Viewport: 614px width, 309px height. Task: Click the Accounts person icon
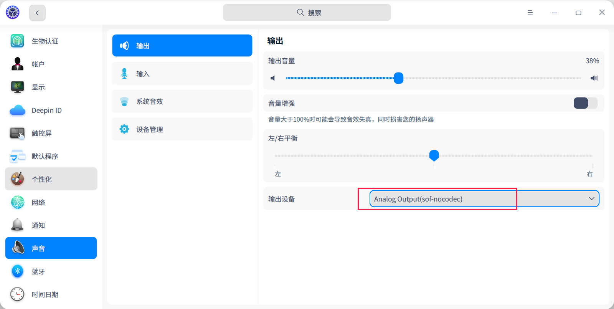click(x=17, y=64)
